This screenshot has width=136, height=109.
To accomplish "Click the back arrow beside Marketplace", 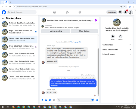I will [3, 18].
